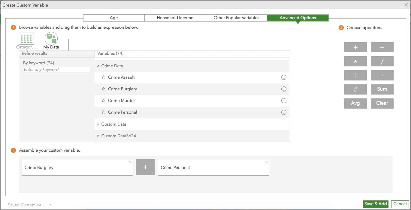Expand the Custom Data3624 group
This screenshot has width=411, height=210.
pos(98,136)
